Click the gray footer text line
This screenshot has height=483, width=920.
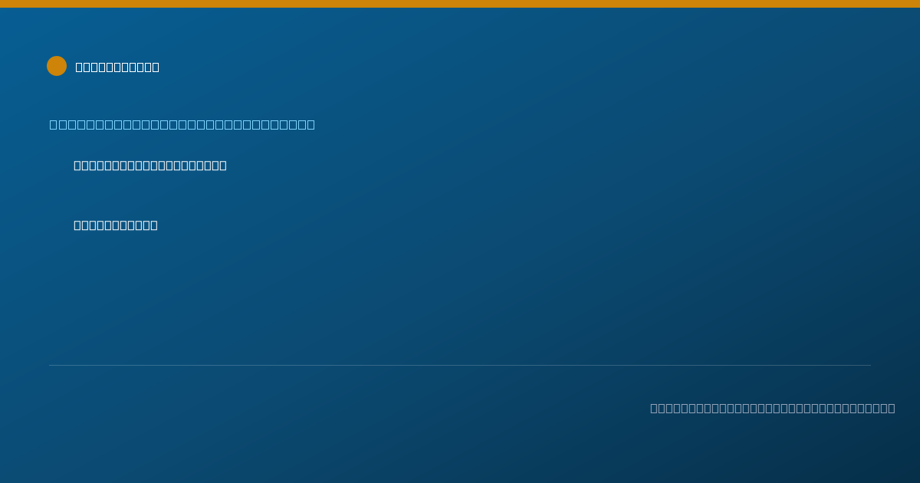pos(773,408)
